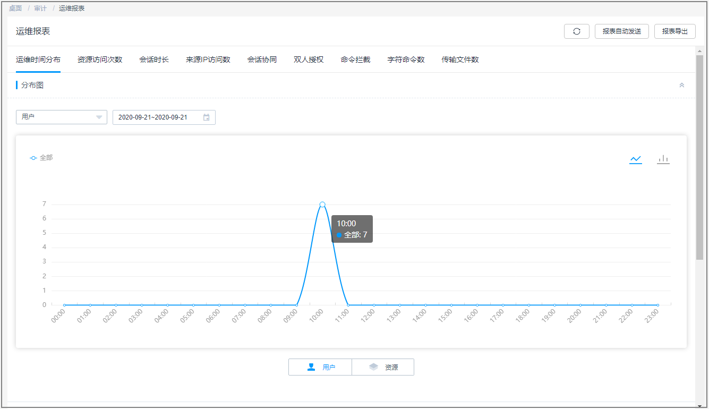Viewport: 709px width, 409px height.
Task: Select the 命令拦截 tab
Action: click(356, 59)
